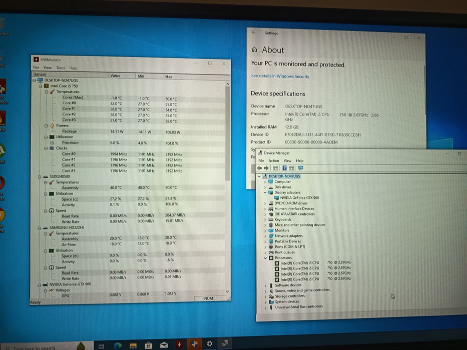The image size is (467, 350).
Task: Click the Network adapters device icon
Action: 271,235
